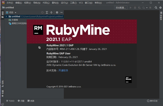
Task: Click the Stop square icon
Action: click(x=150, y=8)
